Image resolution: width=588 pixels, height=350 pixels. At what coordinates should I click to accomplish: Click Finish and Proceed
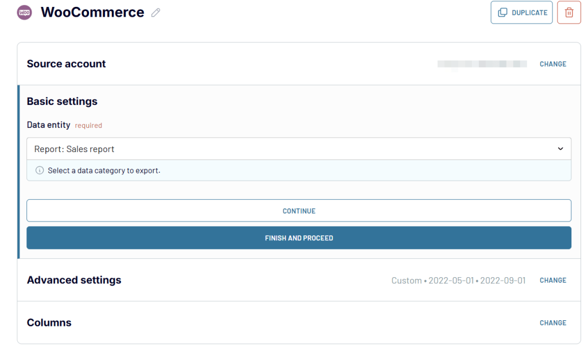[x=299, y=238]
